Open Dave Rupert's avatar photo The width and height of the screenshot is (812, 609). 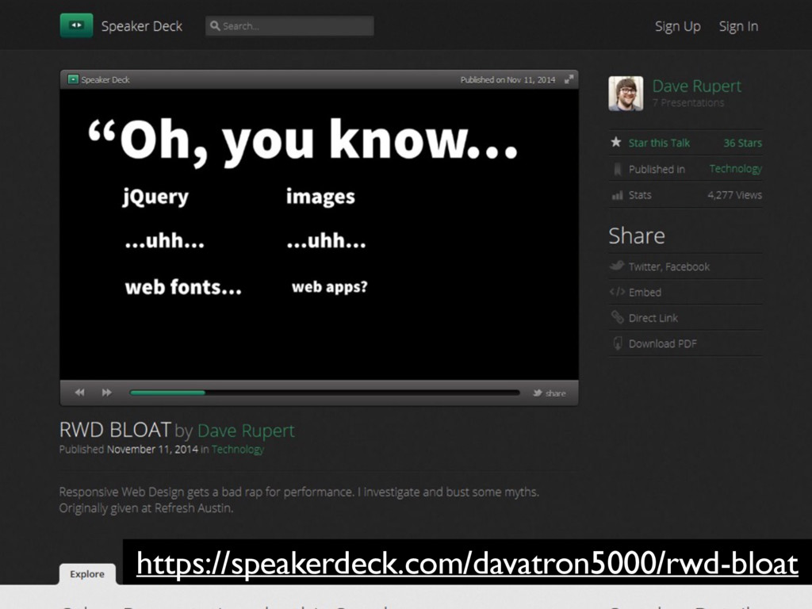tap(626, 94)
